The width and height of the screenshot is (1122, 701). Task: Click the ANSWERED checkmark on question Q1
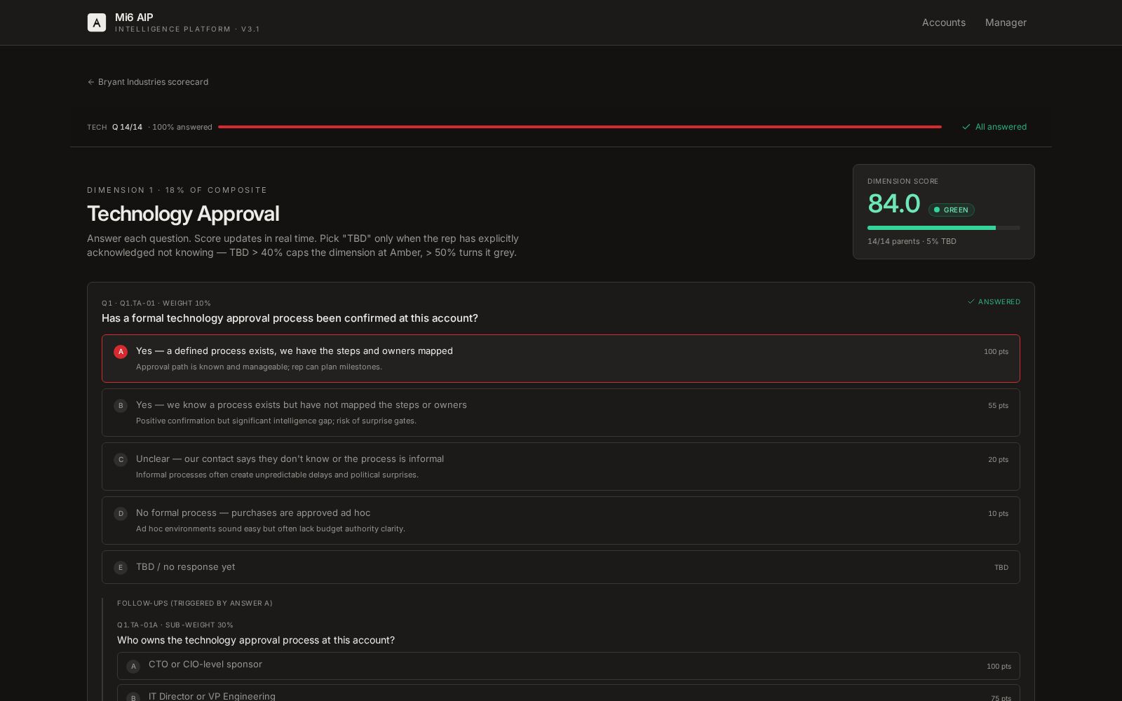point(971,302)
